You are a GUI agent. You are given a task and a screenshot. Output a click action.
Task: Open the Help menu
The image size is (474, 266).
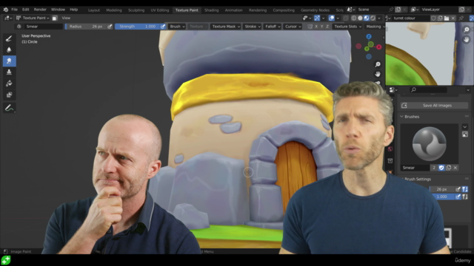[x=74, y=10]
